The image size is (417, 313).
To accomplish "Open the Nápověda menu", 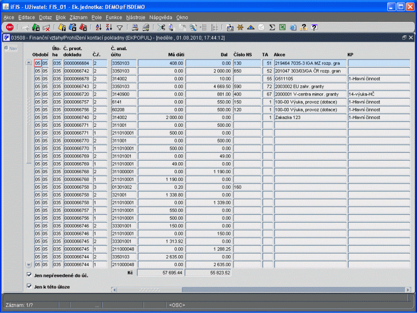I will point(161,17).
